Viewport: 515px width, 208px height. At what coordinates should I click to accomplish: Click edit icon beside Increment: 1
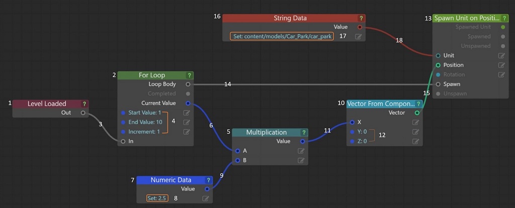187,132
